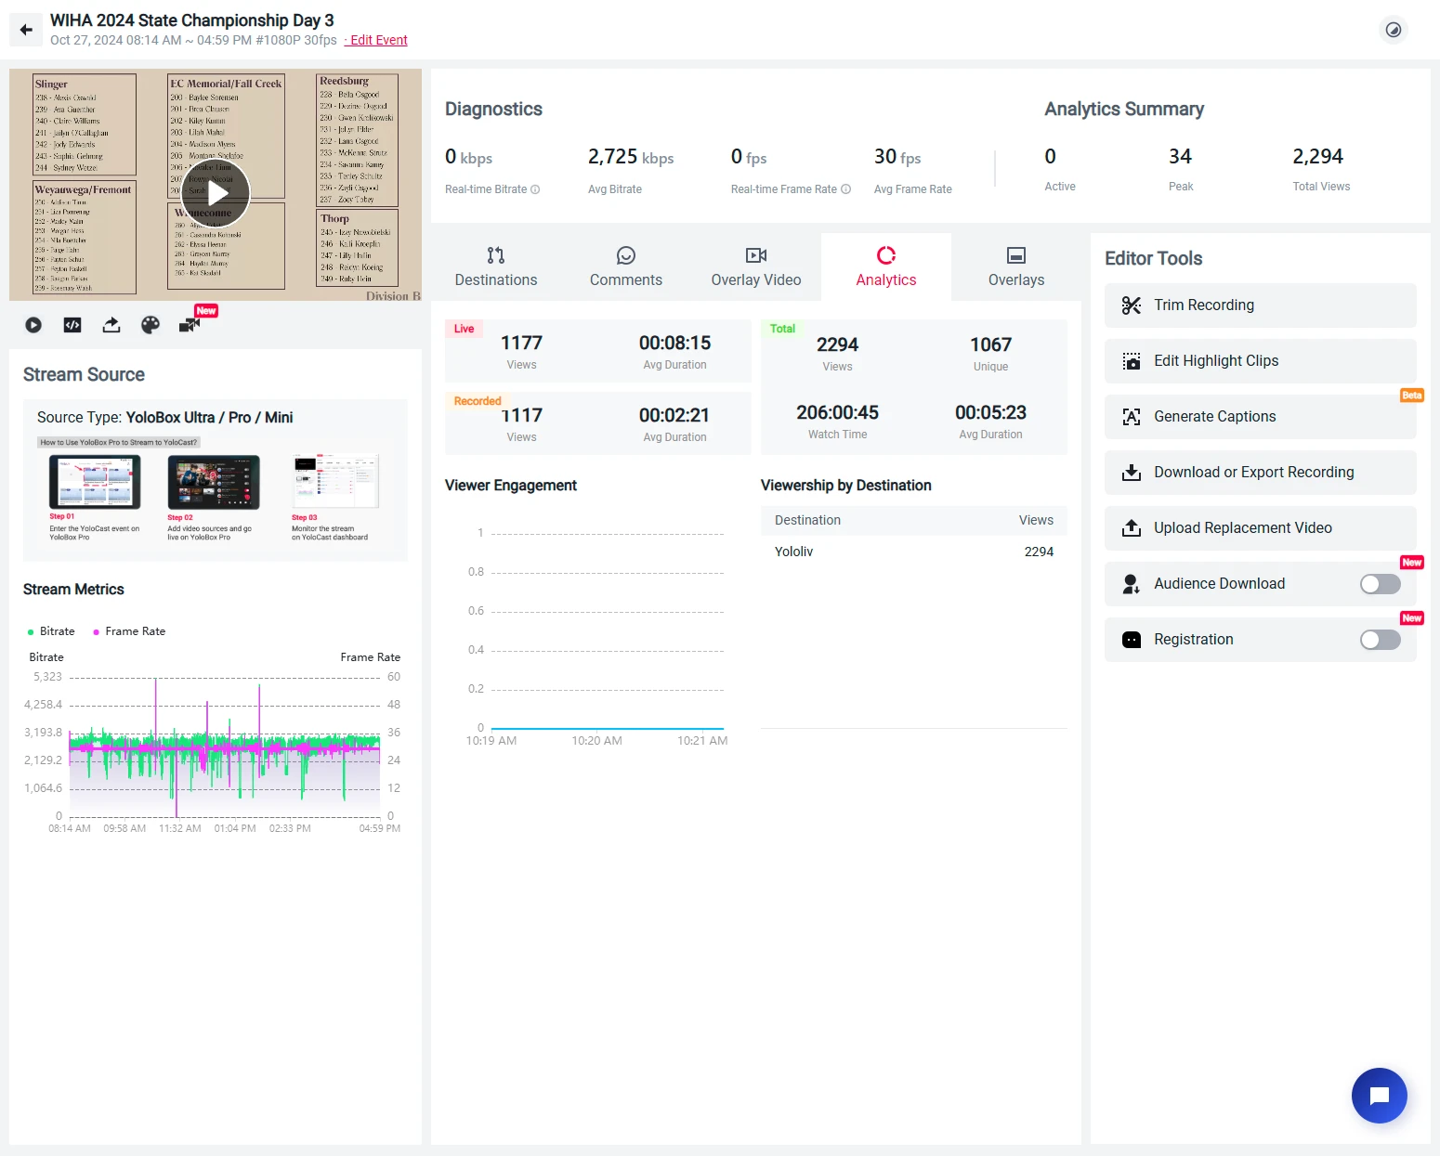Click the Edit Event link
This screenshot has height=1156, width=1440.
pos(376,40)
